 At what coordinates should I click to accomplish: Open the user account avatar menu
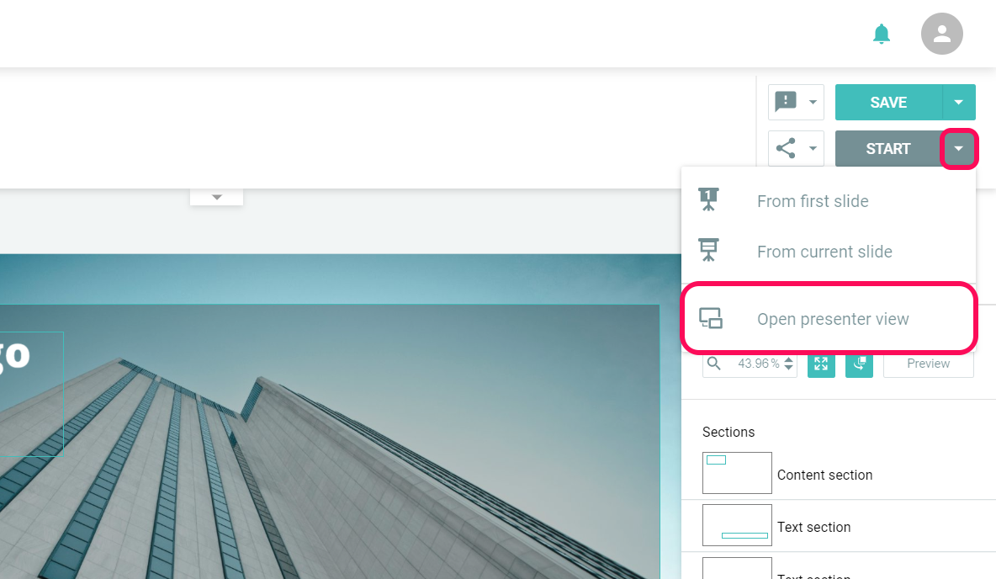tap(941, 34)
